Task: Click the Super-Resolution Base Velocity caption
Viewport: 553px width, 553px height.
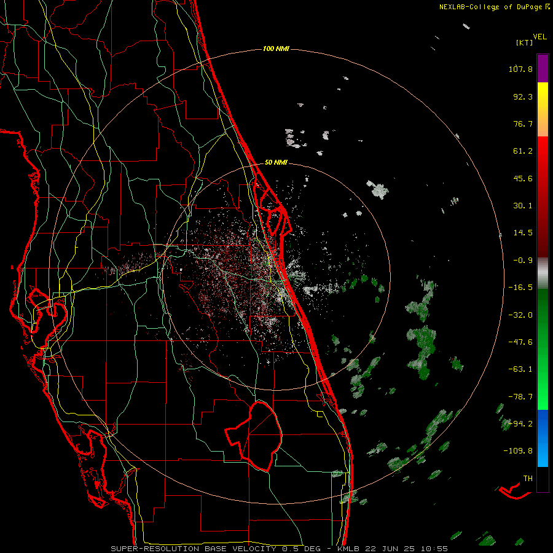Action: pyautogui.click(x=280, y=549)
